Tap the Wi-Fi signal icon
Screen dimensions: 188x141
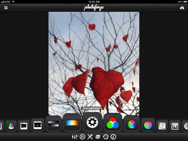click(x=13, y=2)
